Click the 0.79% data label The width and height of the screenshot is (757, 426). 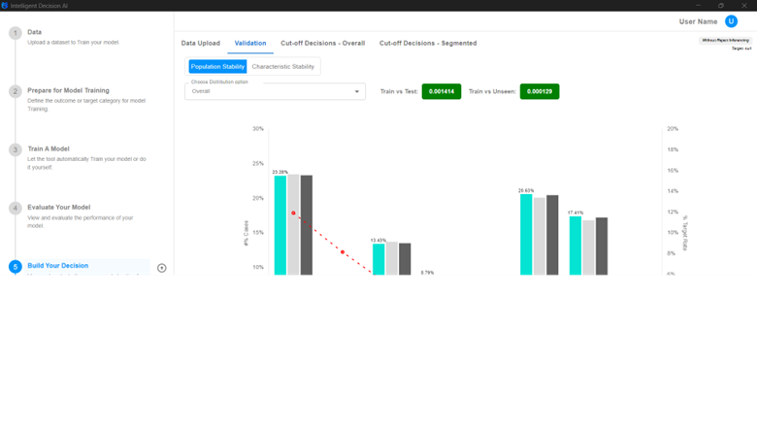(427, 273)
